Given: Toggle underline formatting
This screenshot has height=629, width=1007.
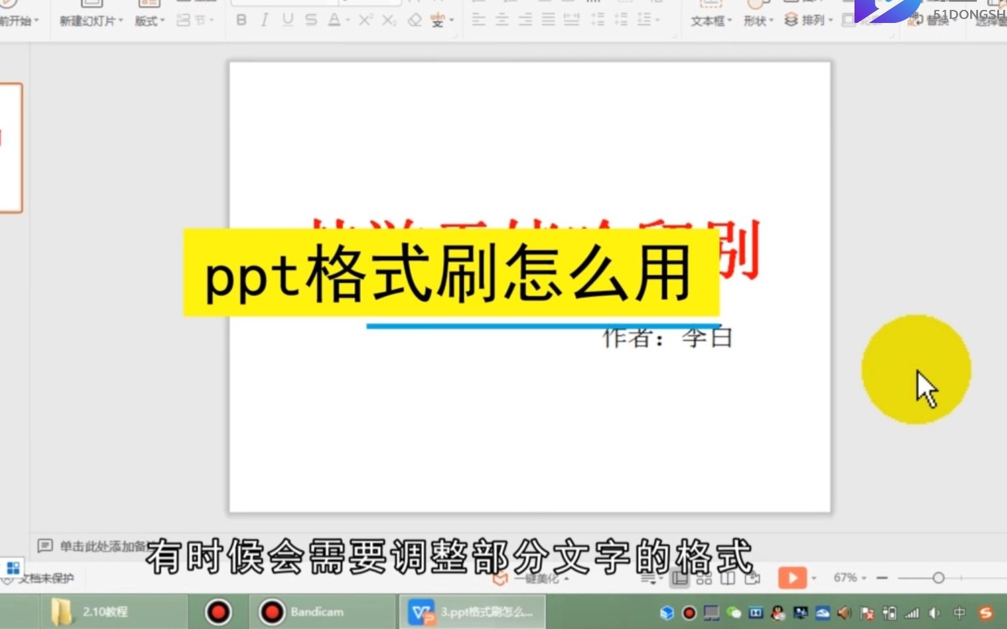Looking at the screenshot, I should 287,20.
